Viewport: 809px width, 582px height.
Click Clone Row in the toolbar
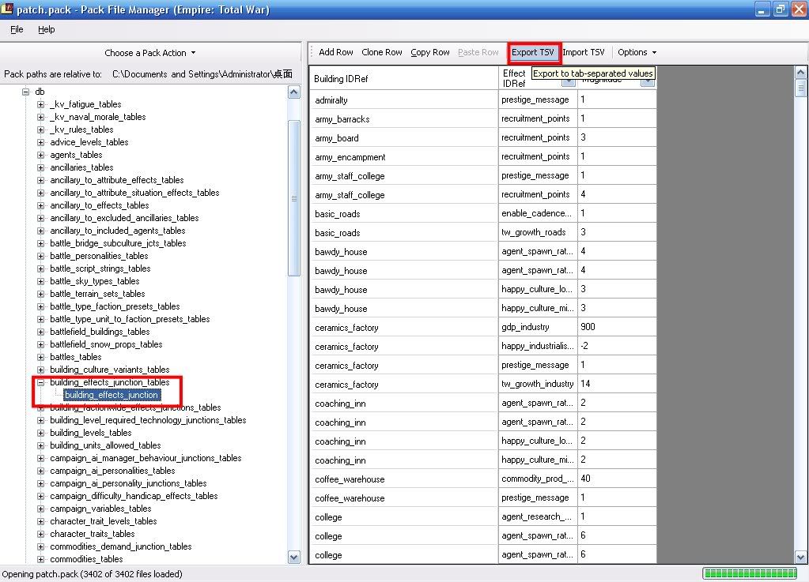tap(382, 53)
